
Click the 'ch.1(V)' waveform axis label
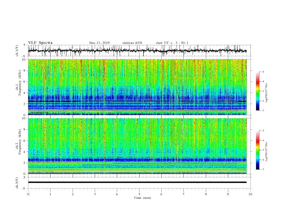[17, 51]
